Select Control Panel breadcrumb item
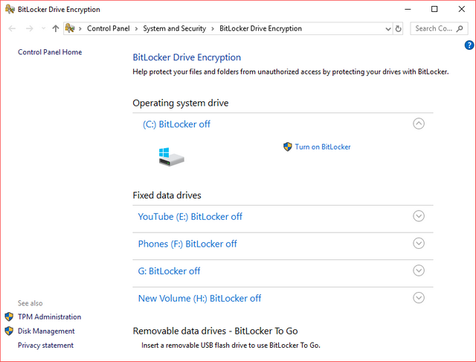The width and height of the screenshot is (476, 362). [x=108, y=28]
